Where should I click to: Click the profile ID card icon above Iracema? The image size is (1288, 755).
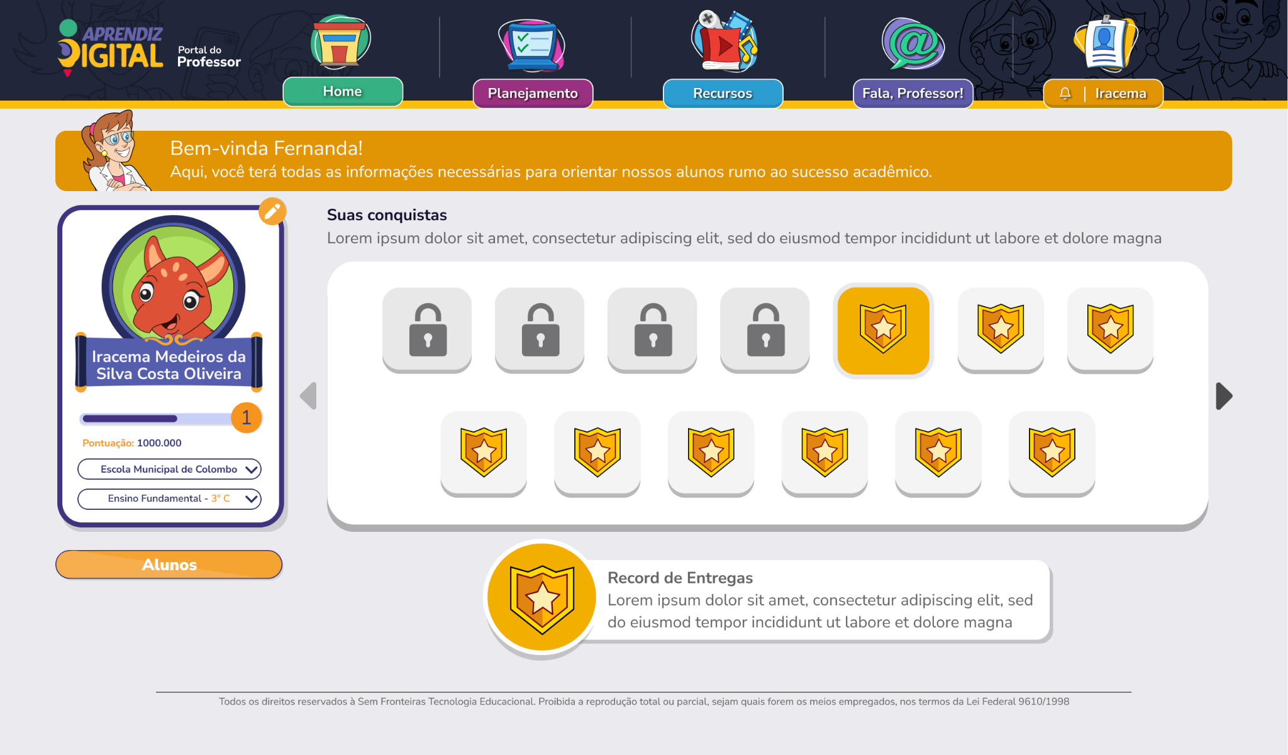[x=1106, y=43]
